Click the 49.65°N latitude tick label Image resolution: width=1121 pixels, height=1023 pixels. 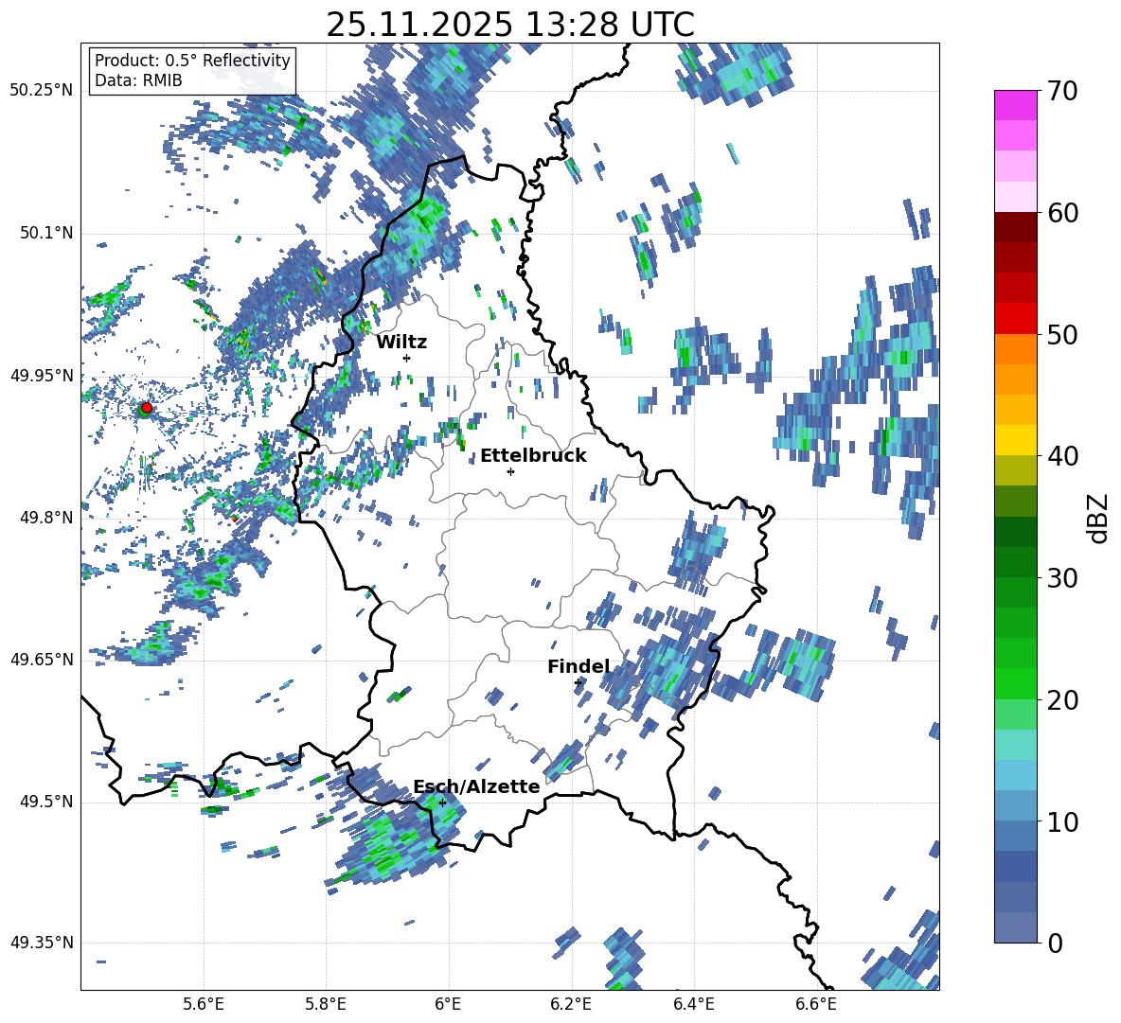tap(42, 660)
